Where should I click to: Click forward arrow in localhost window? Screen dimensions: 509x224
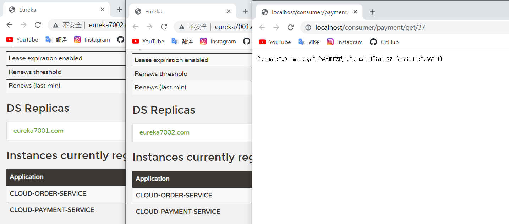[x=276, y=27]
